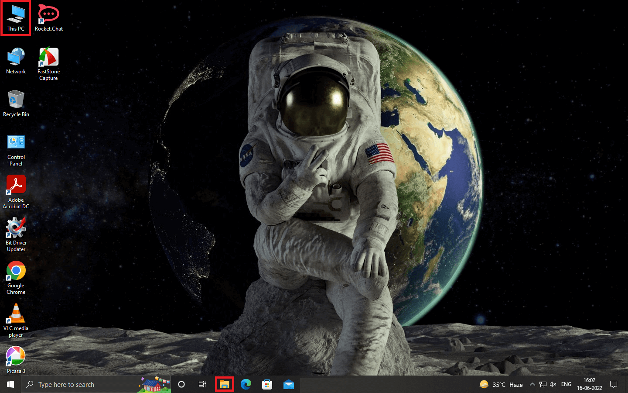Click the taskbar search field
628x393 pixels.
[x=83, y=384]
